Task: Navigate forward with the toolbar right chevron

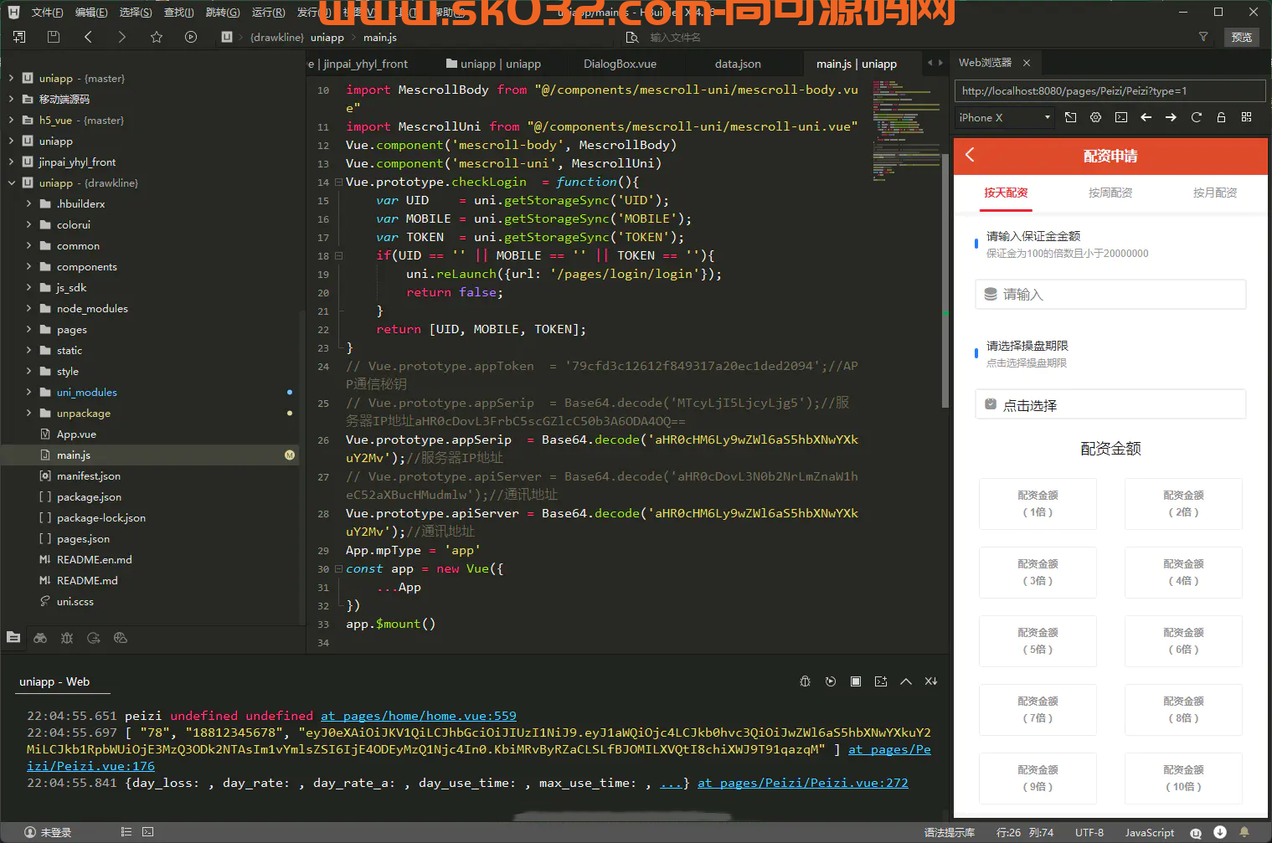Action: coord(122,37)
